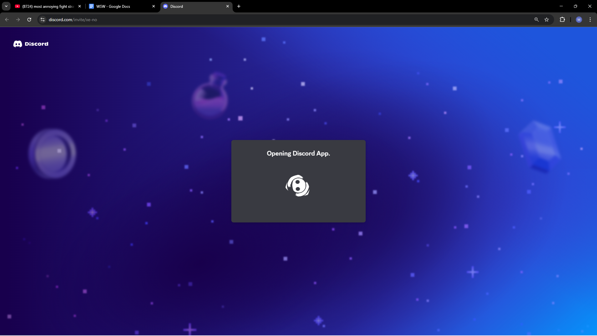The image size is (597, 336).
Task: Close the browser window
Action: [590, 6]
